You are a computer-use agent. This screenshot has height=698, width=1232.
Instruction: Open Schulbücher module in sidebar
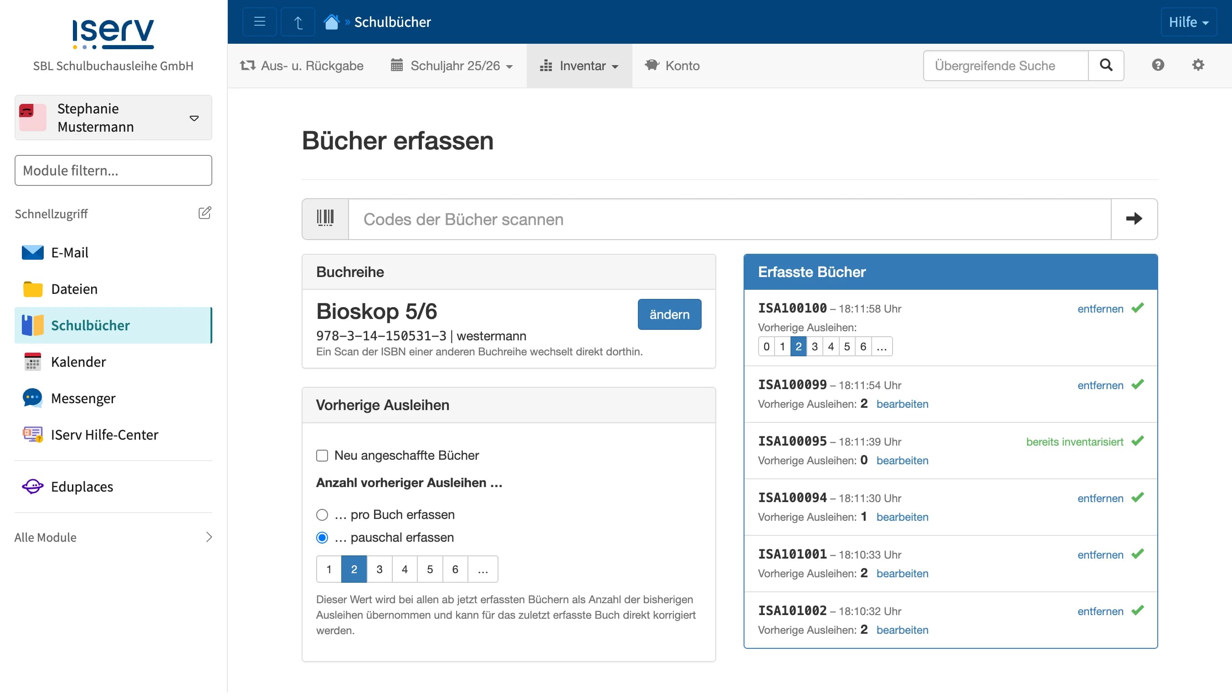pos(113,325)
